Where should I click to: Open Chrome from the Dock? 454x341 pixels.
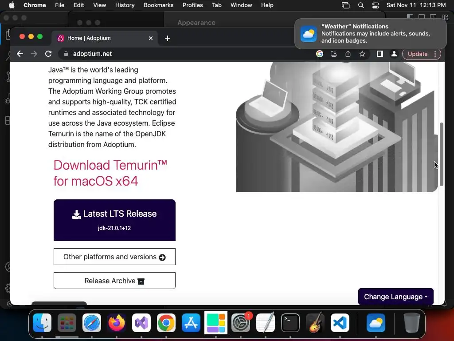166,323
